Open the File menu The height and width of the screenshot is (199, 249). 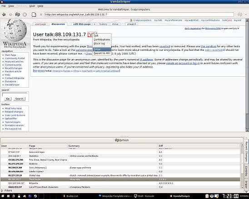tap(4, 6)
